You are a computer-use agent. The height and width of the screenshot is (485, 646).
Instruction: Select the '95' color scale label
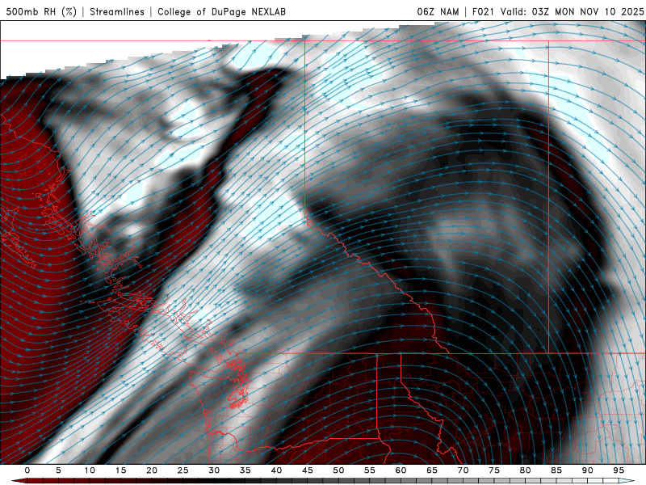click(x=619, y=470)
